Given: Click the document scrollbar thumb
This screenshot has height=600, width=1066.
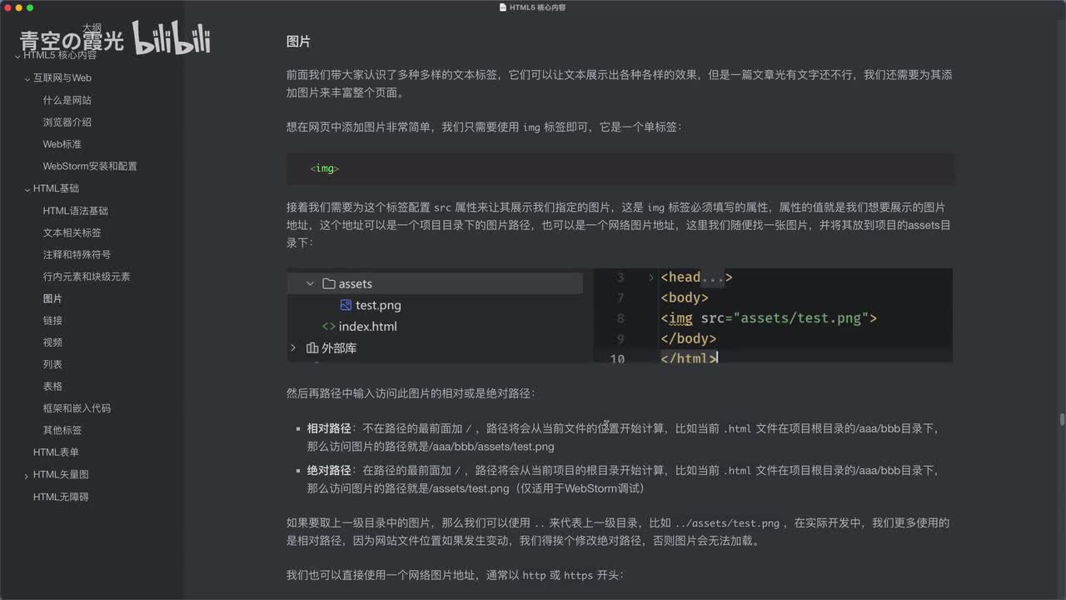Looking at the screenshot, I should (1062, 419).
